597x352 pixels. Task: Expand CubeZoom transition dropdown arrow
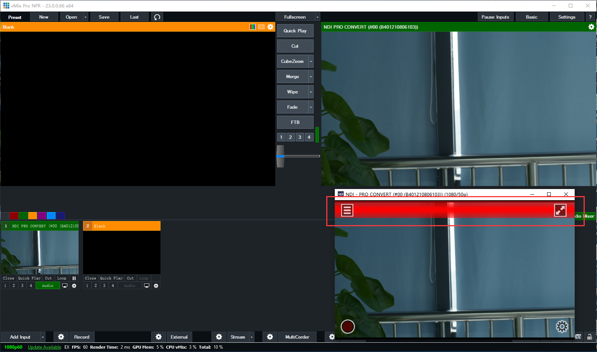[311, 61]
